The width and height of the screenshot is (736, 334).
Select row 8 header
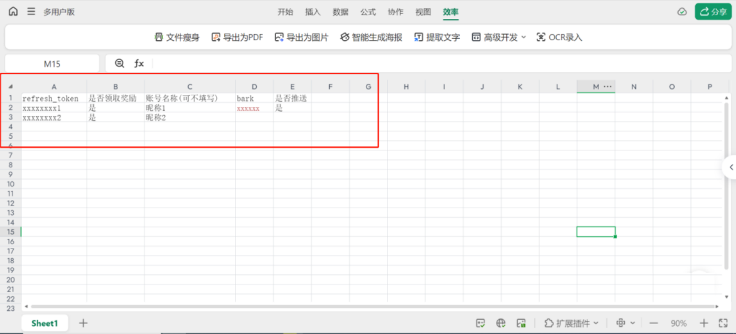click(x=10, y=165)
